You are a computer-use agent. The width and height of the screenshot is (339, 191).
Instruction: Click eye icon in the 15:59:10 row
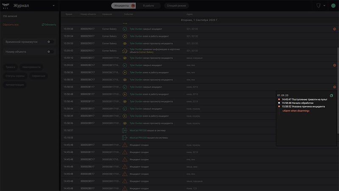pos(125,58)
